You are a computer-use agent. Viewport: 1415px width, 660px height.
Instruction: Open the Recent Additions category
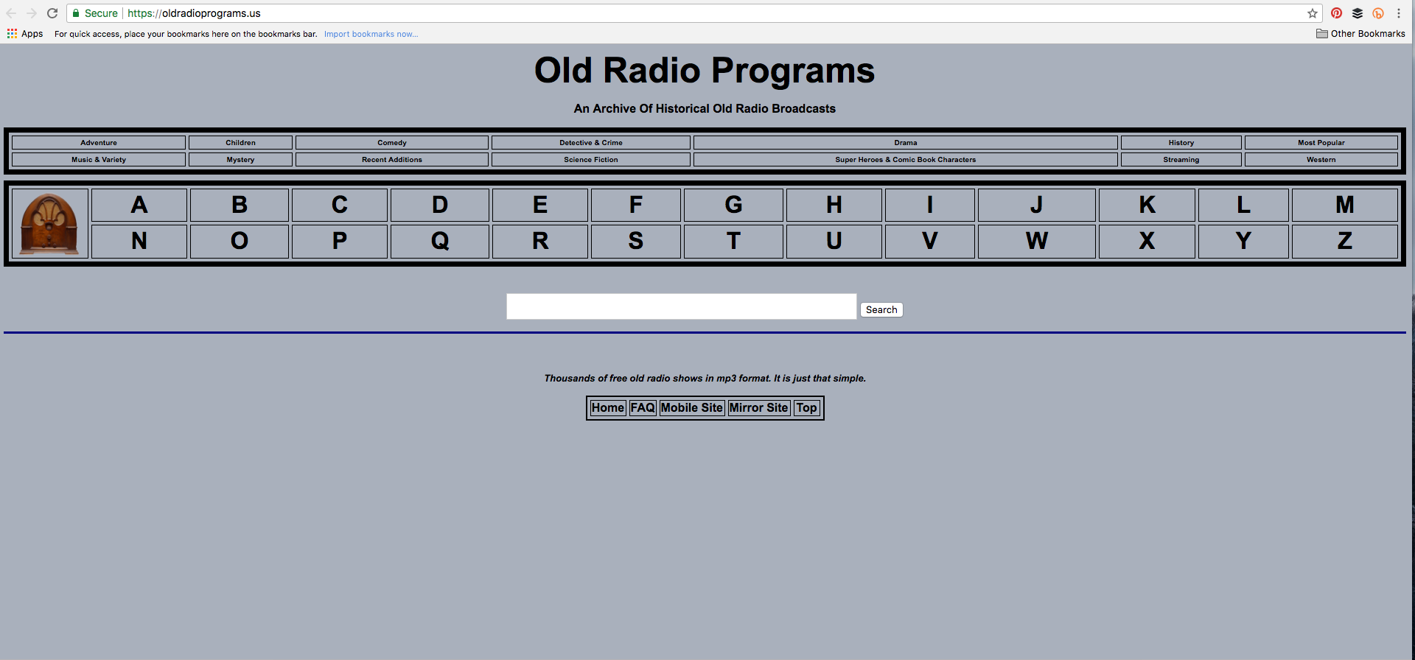click(x=392, y=160)
